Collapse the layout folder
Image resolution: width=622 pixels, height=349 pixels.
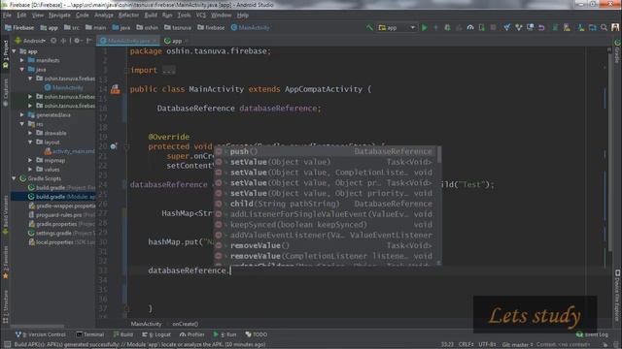coord(30,143)
